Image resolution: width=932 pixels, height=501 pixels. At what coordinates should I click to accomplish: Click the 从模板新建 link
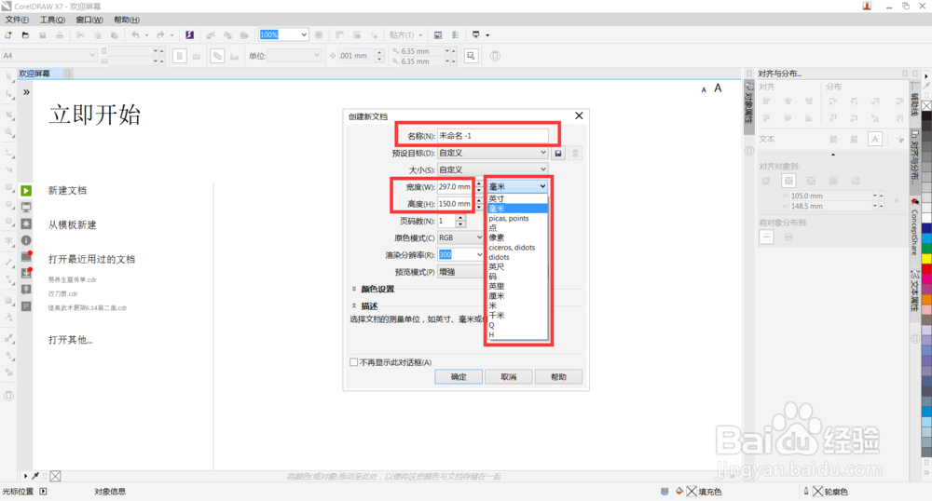coord(72,225)
